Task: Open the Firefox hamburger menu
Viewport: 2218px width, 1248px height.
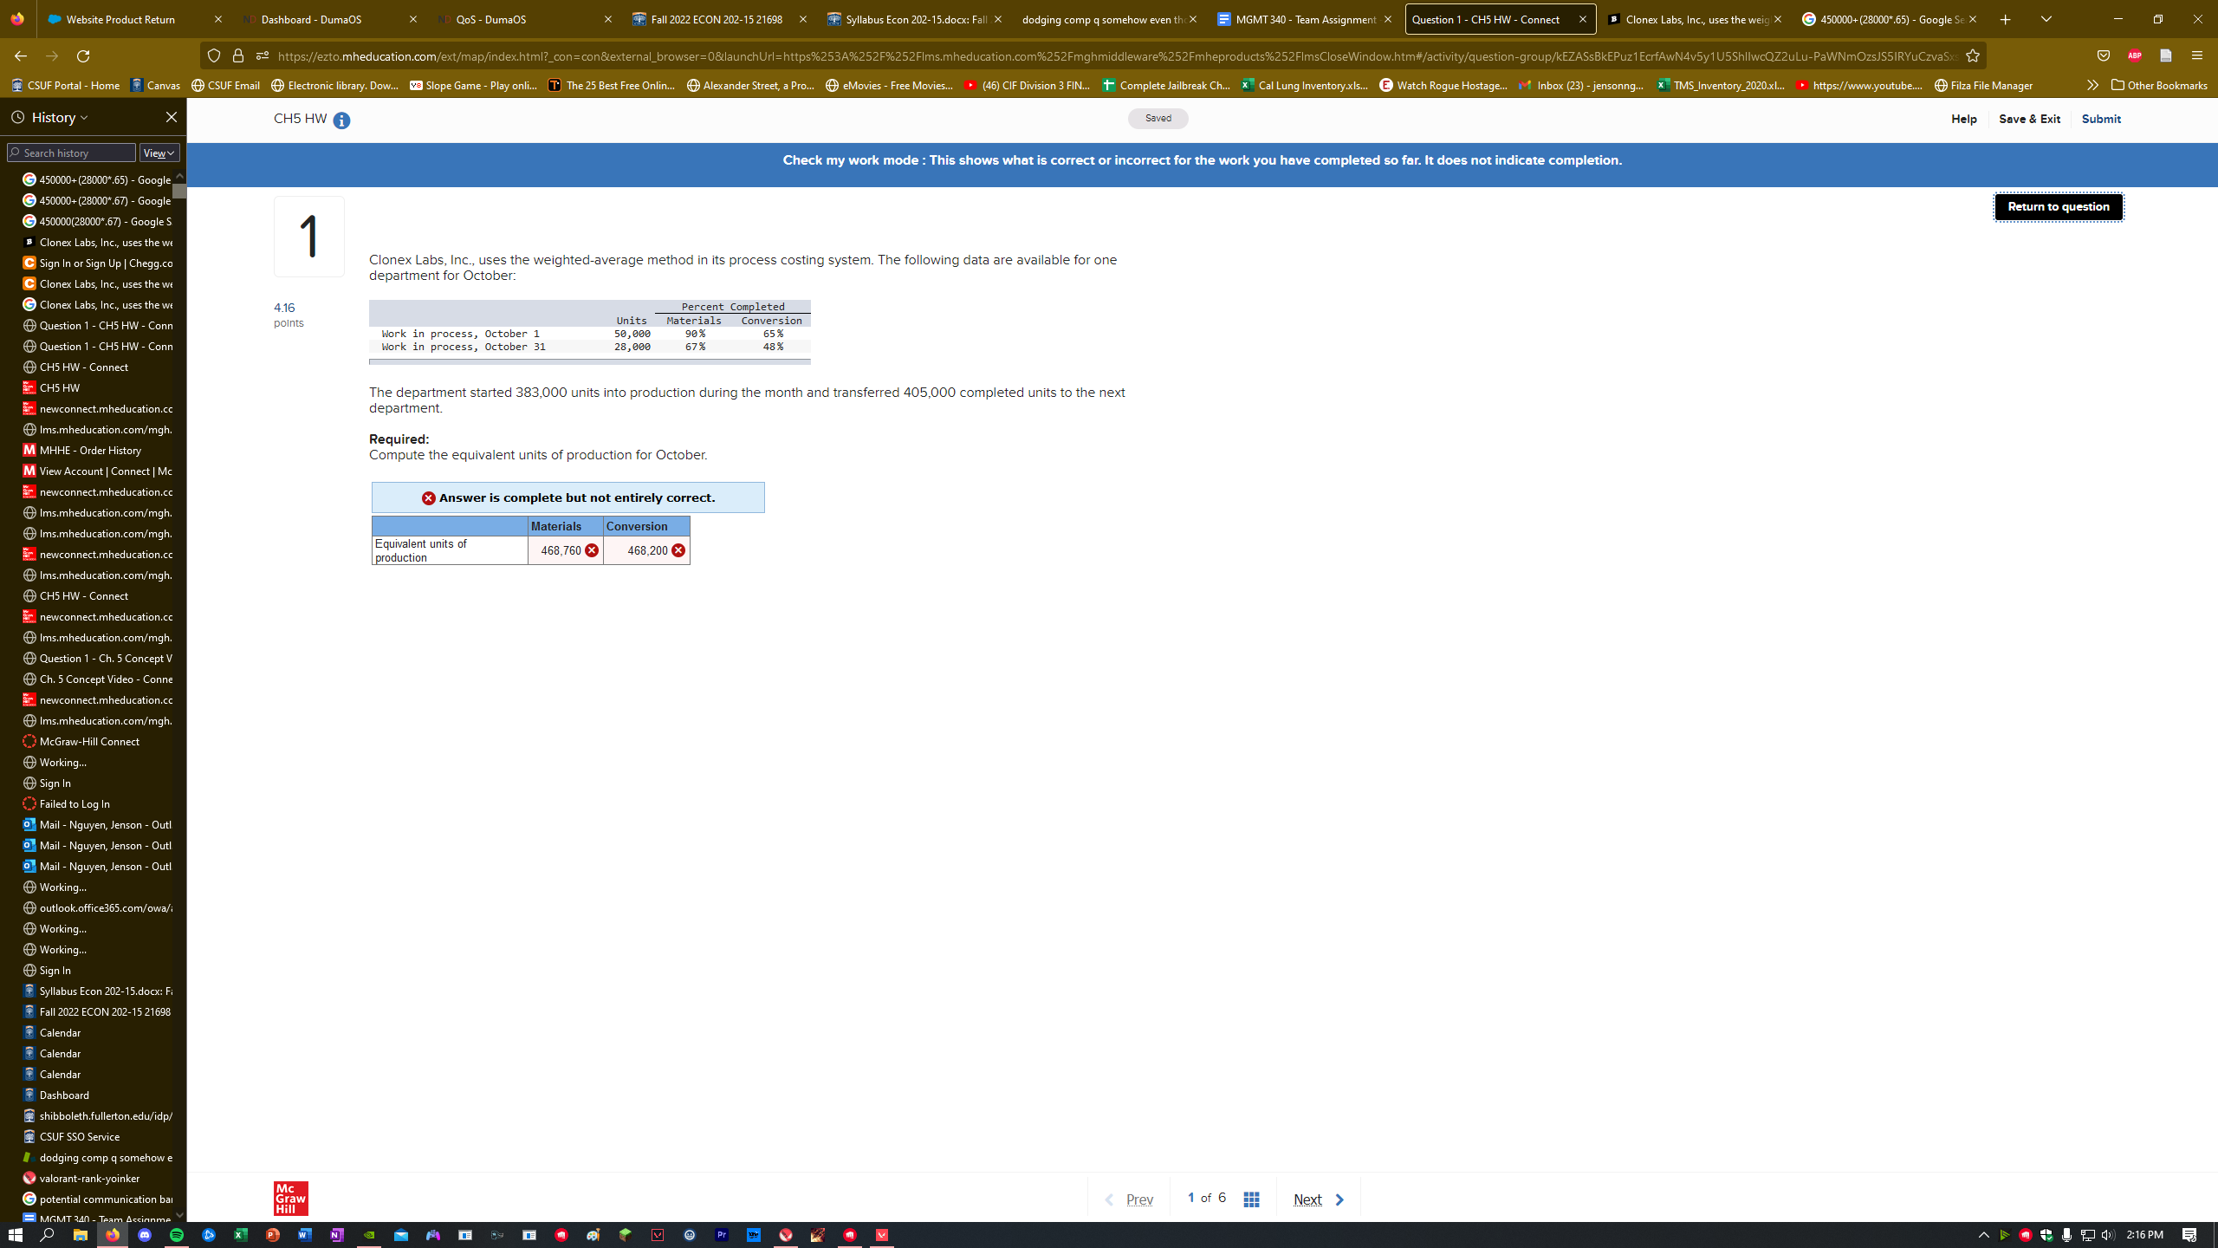Action: pyautogui.click(x=2198, y=55)
